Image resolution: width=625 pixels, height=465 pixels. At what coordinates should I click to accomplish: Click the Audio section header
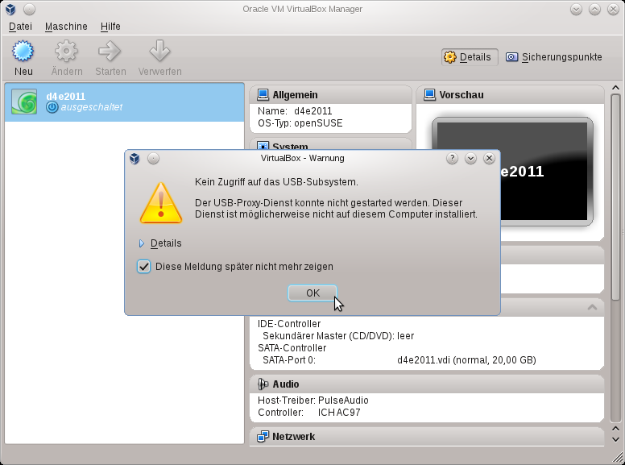point(427,384)
